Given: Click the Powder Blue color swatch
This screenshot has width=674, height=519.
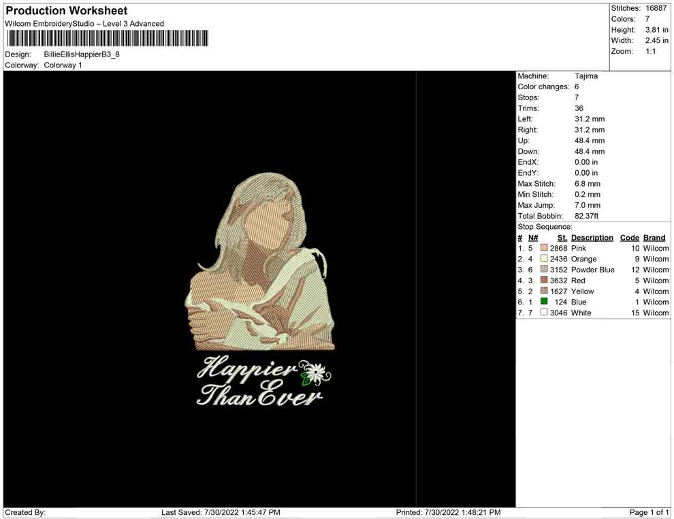Looking at the screenshot, I should (544, 270).
